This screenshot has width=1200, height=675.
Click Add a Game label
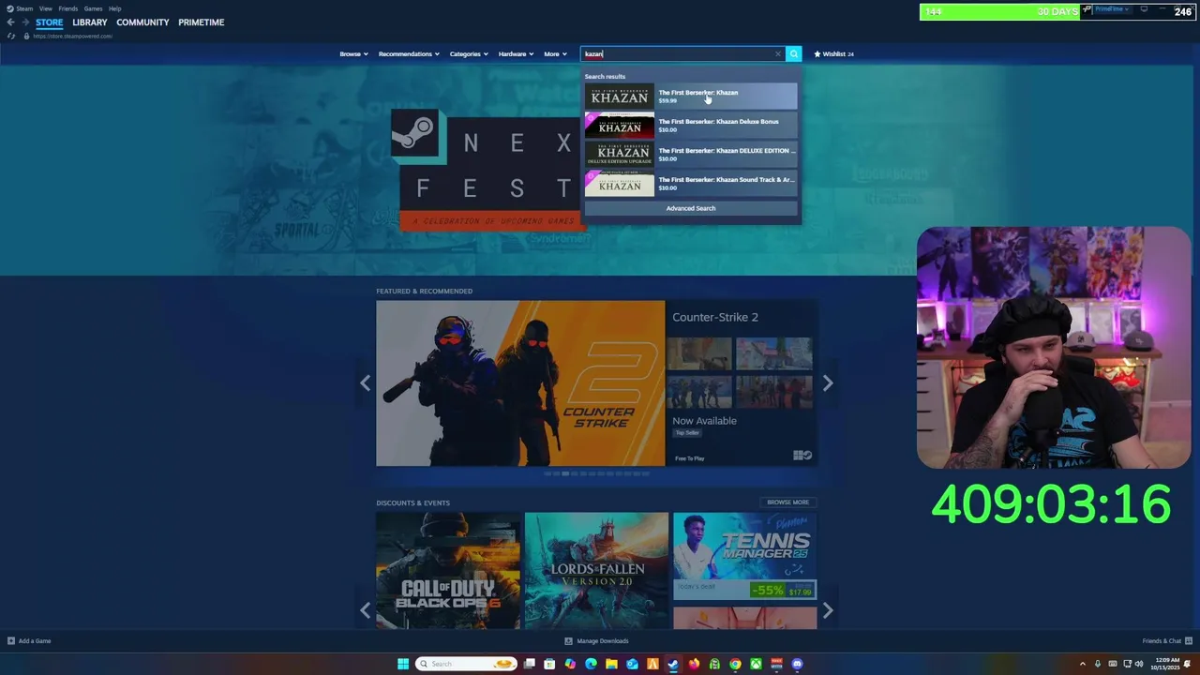coord(35,641)
